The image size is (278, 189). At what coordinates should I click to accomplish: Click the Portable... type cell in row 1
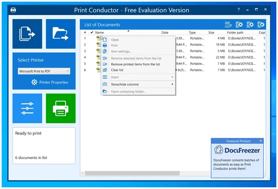click(x=197, y=38)
